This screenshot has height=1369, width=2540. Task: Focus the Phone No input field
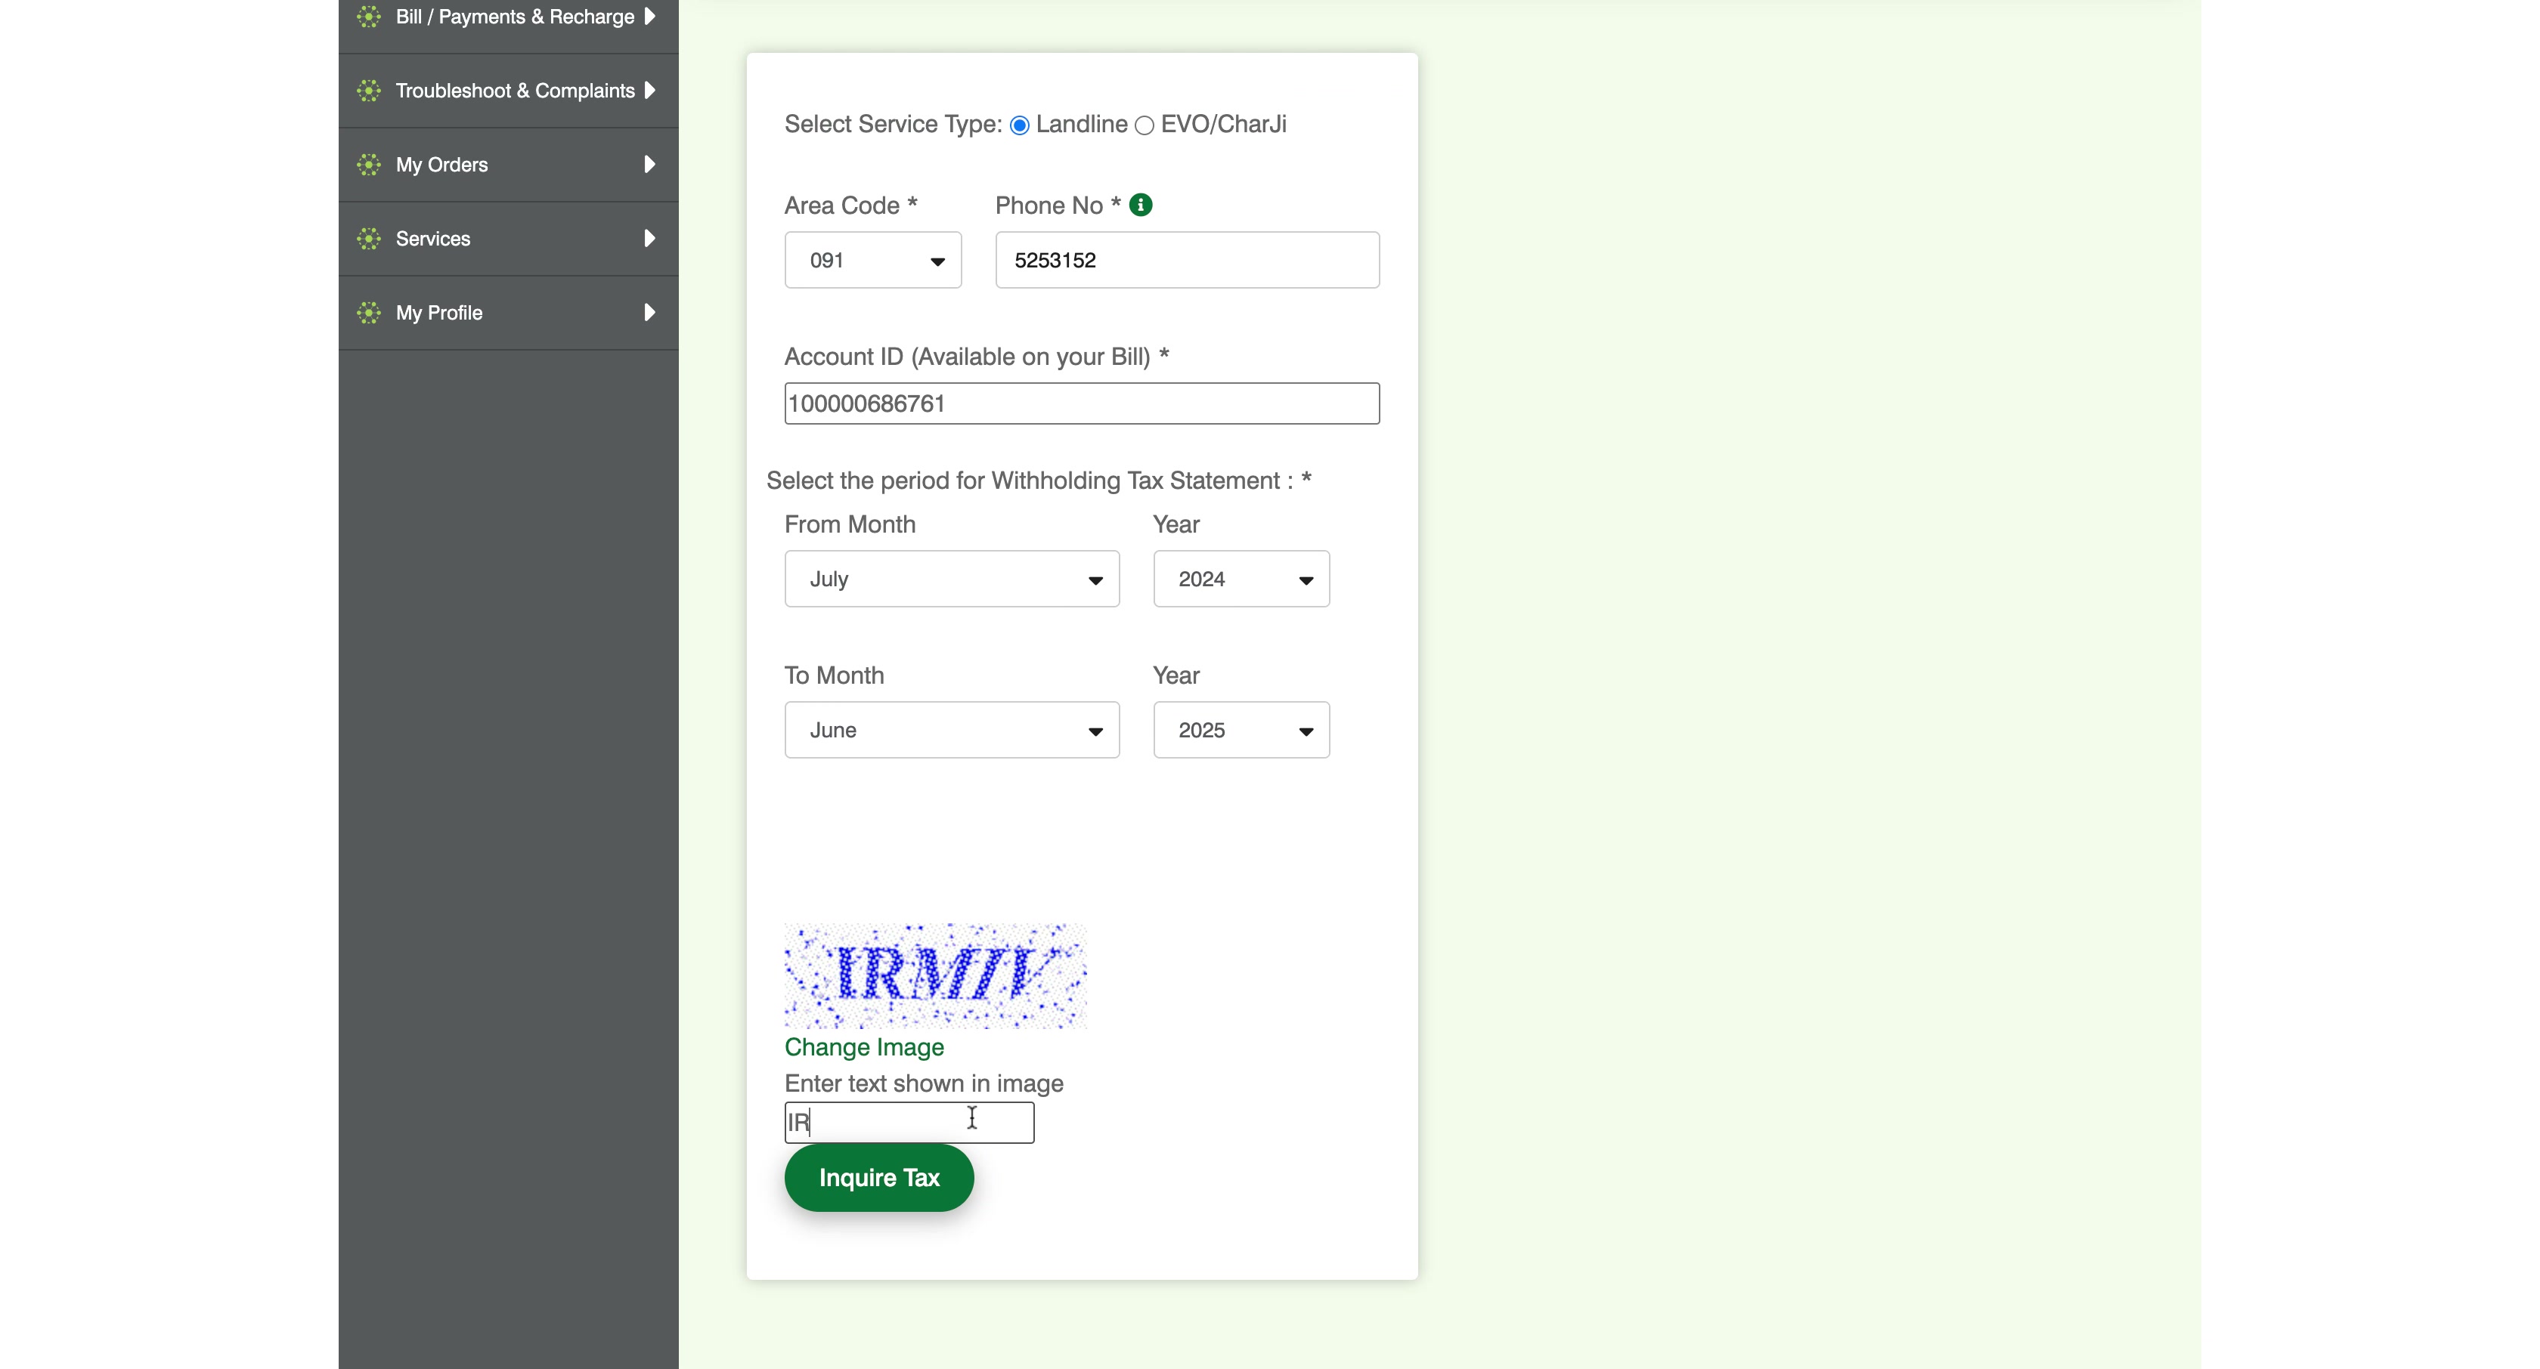(x=1187, y=260)
